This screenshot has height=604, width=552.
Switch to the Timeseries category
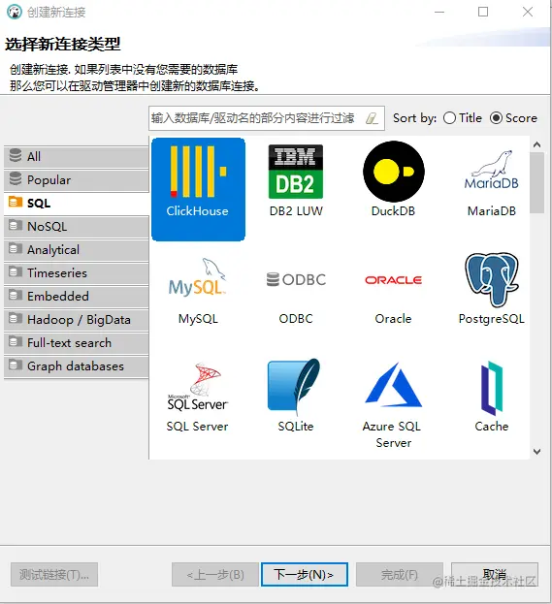click(x=77, y=272)
